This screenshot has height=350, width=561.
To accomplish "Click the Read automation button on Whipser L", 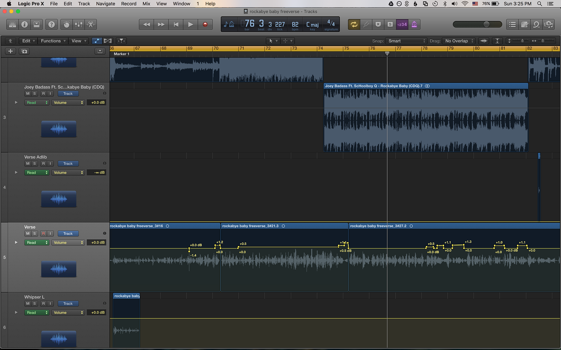I will coord(37,313).
